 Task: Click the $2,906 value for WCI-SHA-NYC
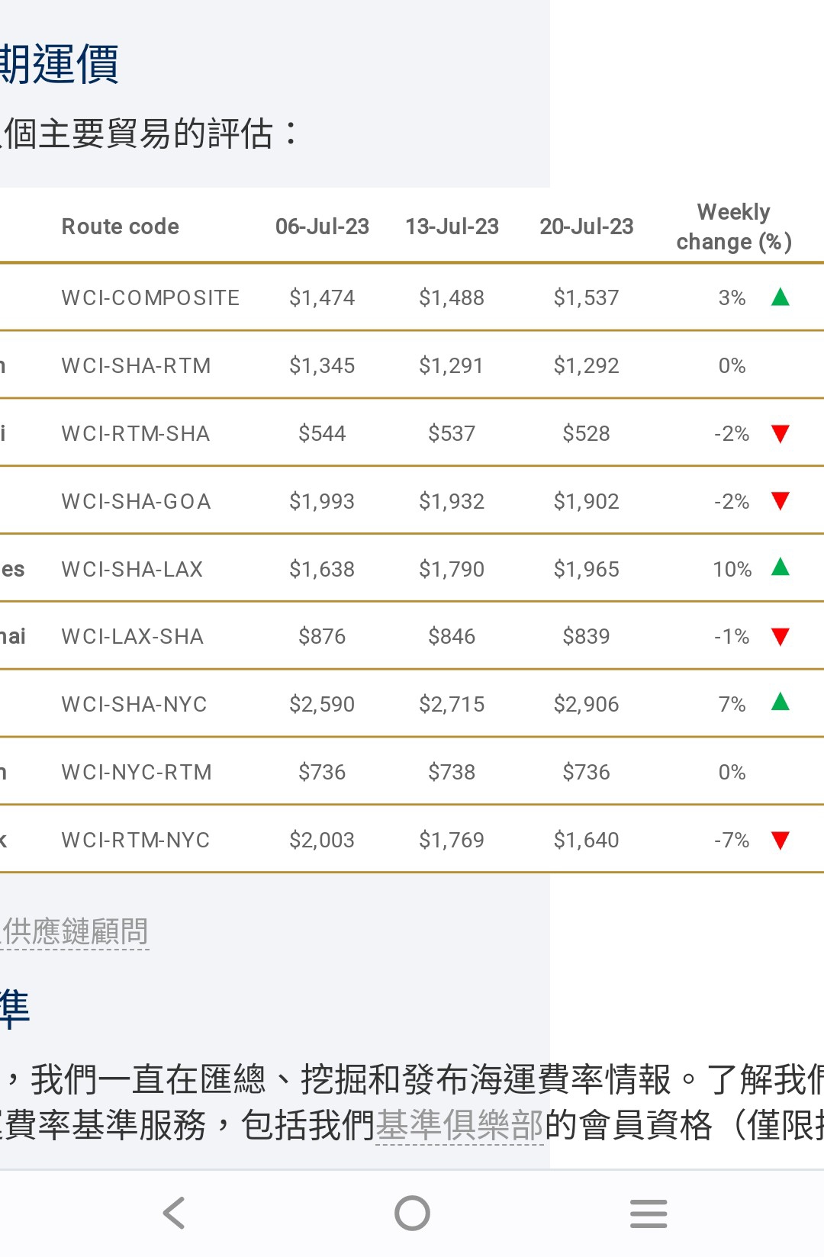pyautogui.click(x=586, y=704)
